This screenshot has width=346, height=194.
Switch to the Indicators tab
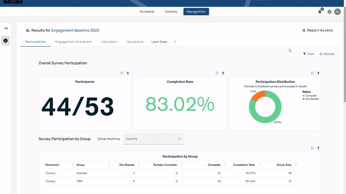point(109,42)
